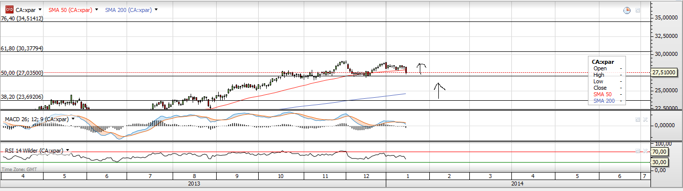Open the SMA 50 (CA:xpar) dropdown
The image size is (683, 191).
(x=96, y=9)
